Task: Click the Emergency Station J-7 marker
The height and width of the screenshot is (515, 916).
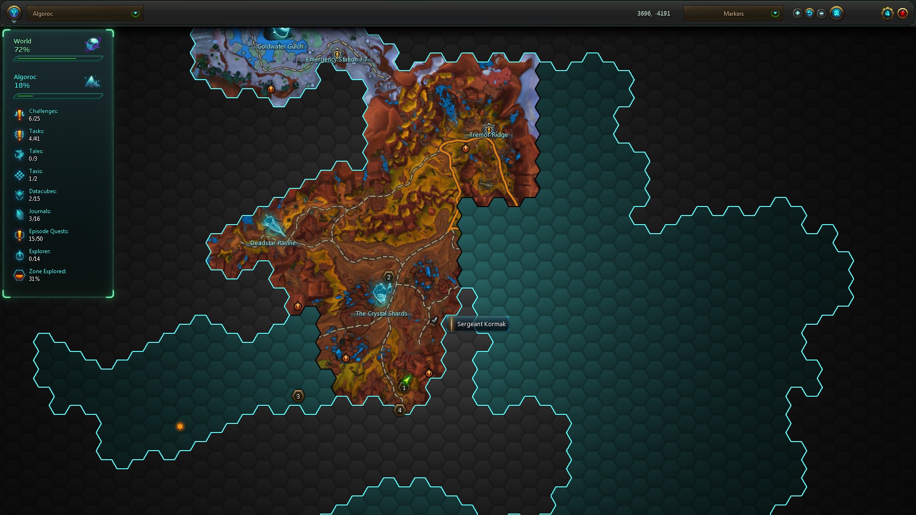Action: [x=337, y=53]
